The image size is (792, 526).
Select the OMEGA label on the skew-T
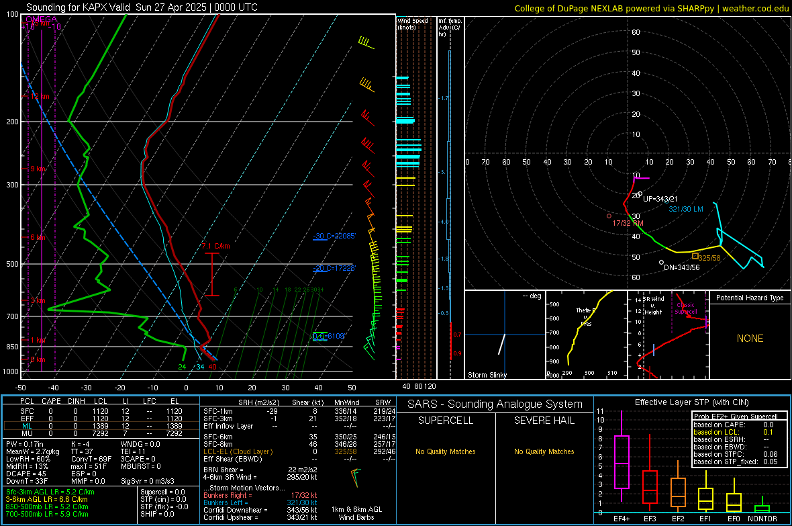(41, 19)
